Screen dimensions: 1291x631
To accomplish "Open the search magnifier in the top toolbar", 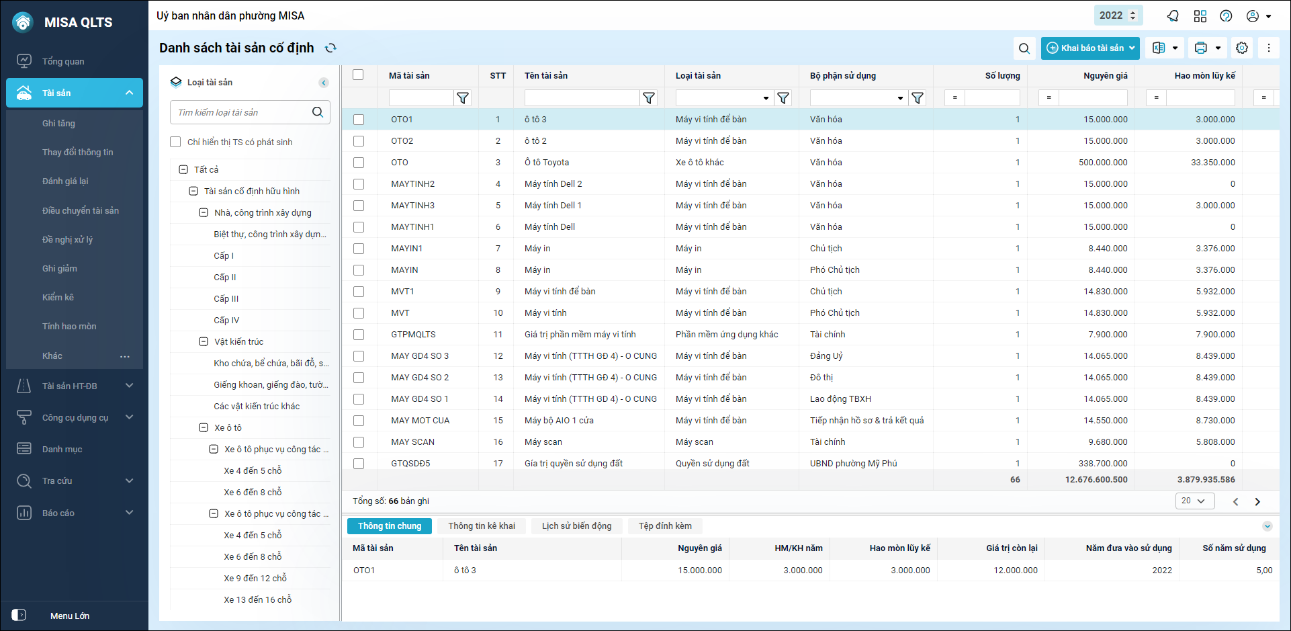I will pyautogui.click(x=1024, y=48).
